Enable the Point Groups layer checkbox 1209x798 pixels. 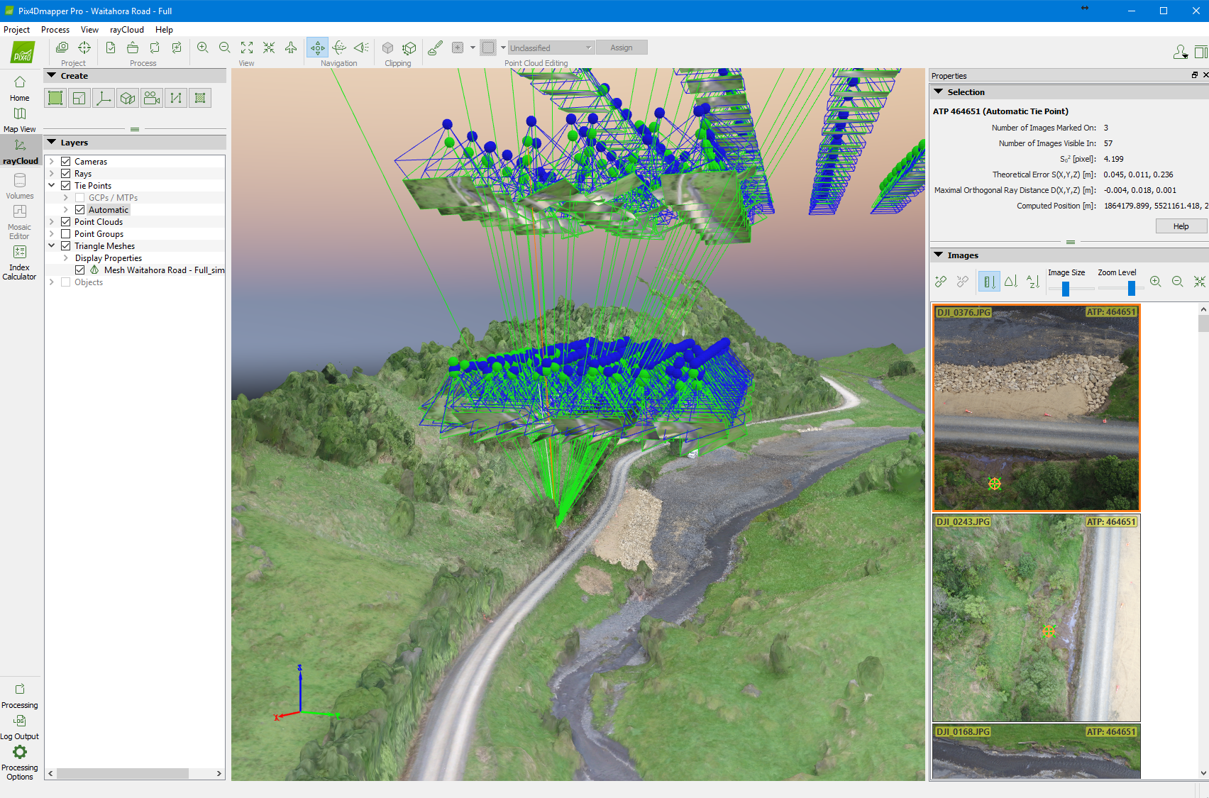[66, 234]
